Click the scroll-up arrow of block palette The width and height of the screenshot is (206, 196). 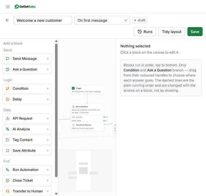(x=56, y=41)
